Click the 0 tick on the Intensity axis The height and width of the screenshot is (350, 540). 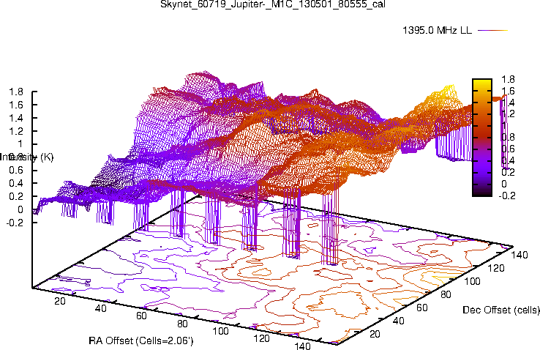point(20,209)
